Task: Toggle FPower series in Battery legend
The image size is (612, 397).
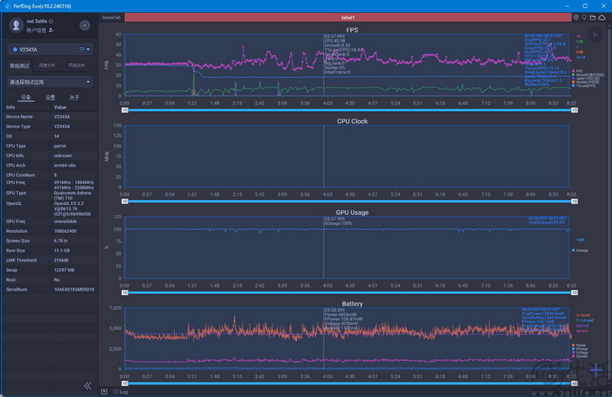Action: [x=579, y=349]
